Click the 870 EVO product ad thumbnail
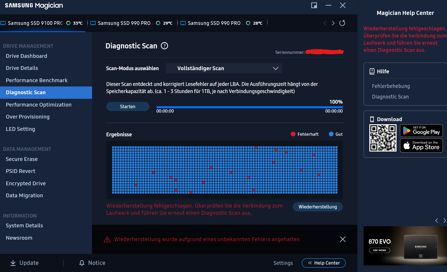Screen dimensions: 447x272 tap(405, 246)
